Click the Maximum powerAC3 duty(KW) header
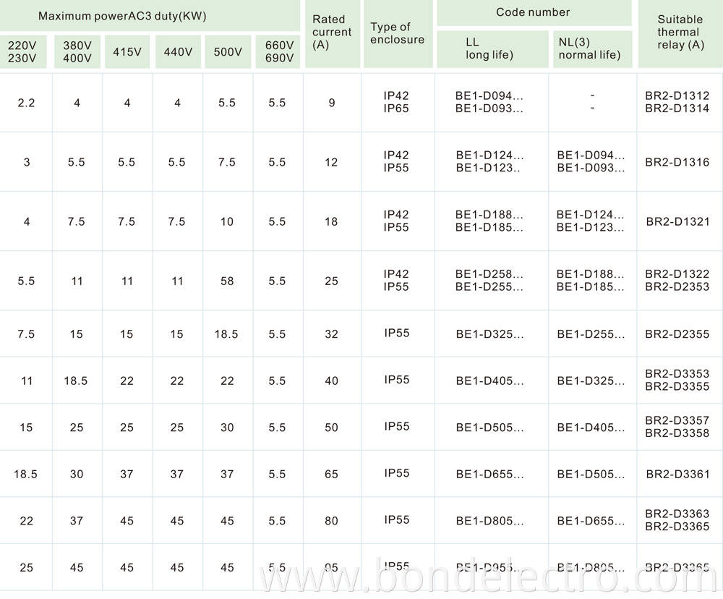The width and height of the screenshot is (723, 599). (122, 16)
